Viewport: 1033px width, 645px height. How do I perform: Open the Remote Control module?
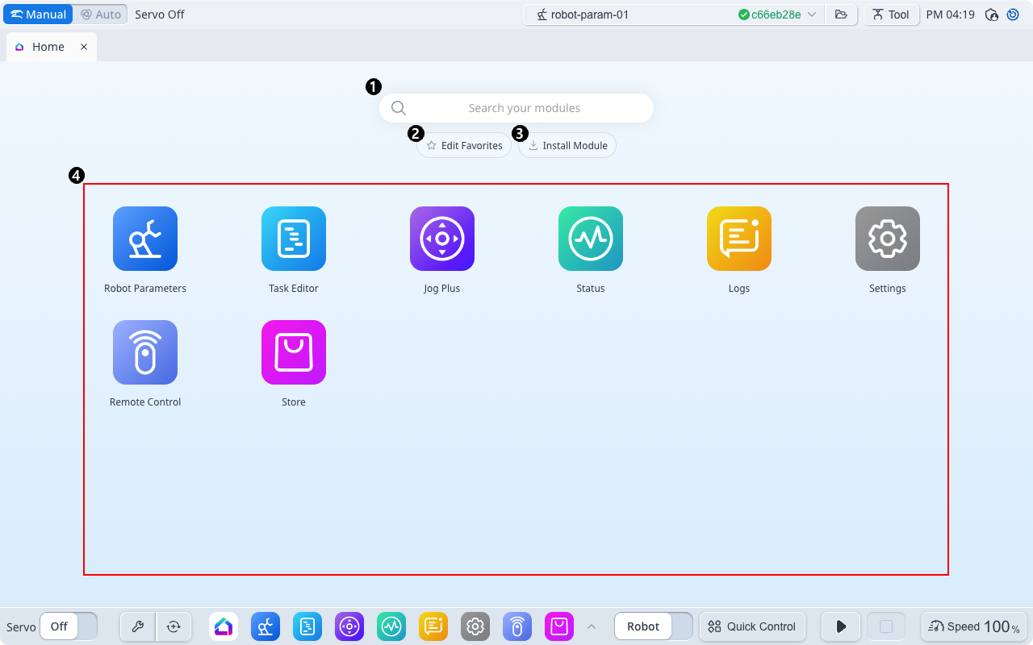(145, 352)
